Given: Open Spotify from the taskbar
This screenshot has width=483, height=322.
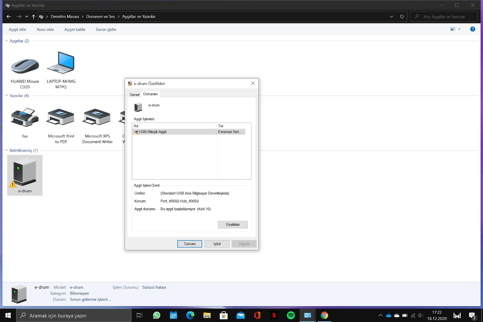Looking at the screenshot, I should pyautogui.click(x=291, y=315).
